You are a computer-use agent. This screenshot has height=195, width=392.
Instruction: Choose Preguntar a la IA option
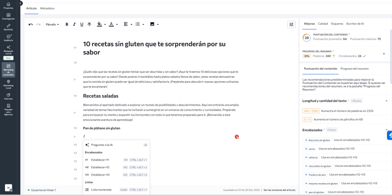pos(116,145)
